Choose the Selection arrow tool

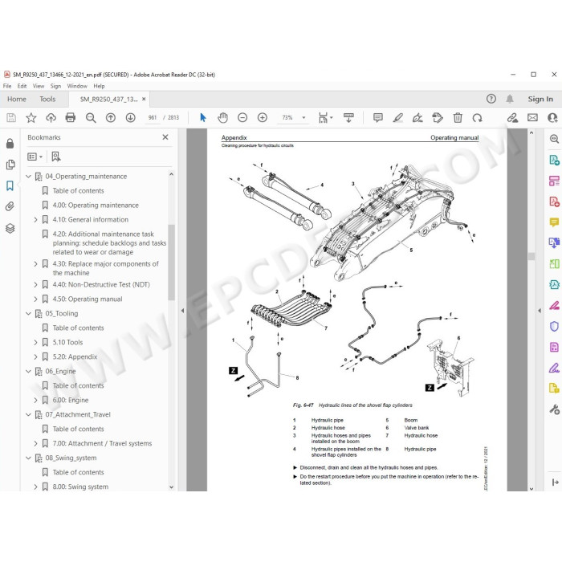[x=203, y=117]
